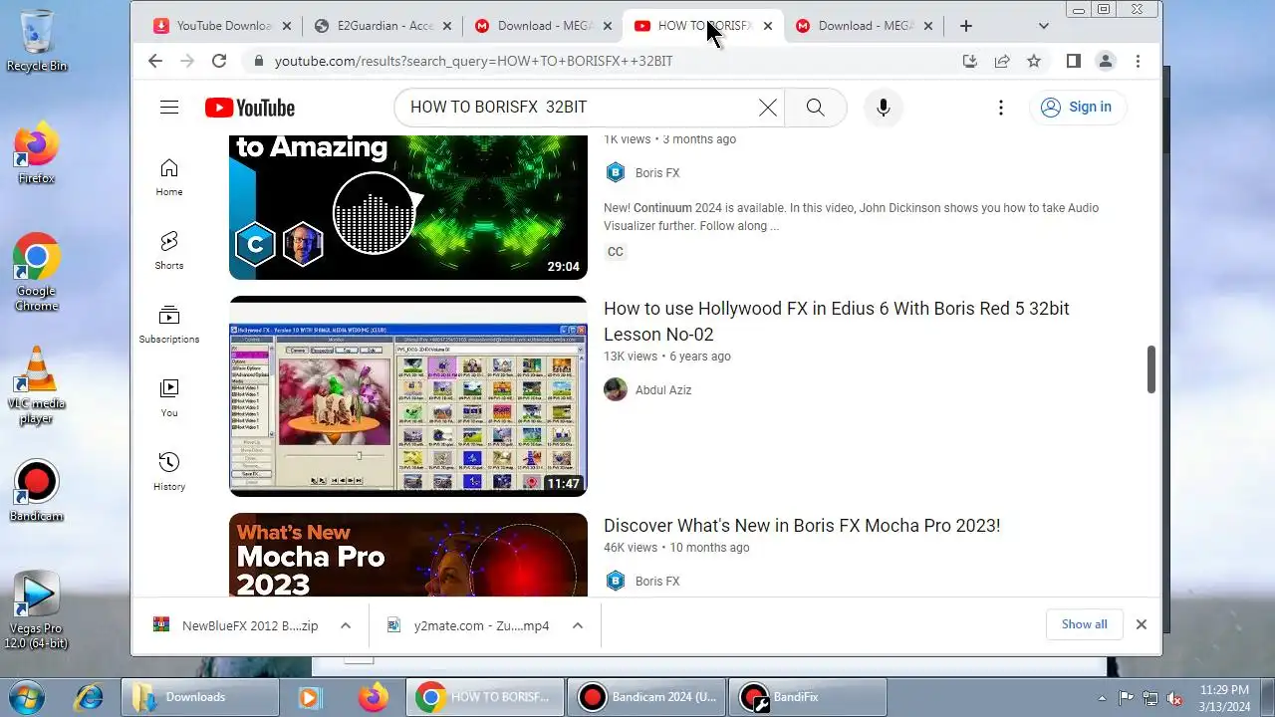This screenshot has width=1275, height=717.
Task: Open the Hollywood FX video thumbnail
Action: 408,395
